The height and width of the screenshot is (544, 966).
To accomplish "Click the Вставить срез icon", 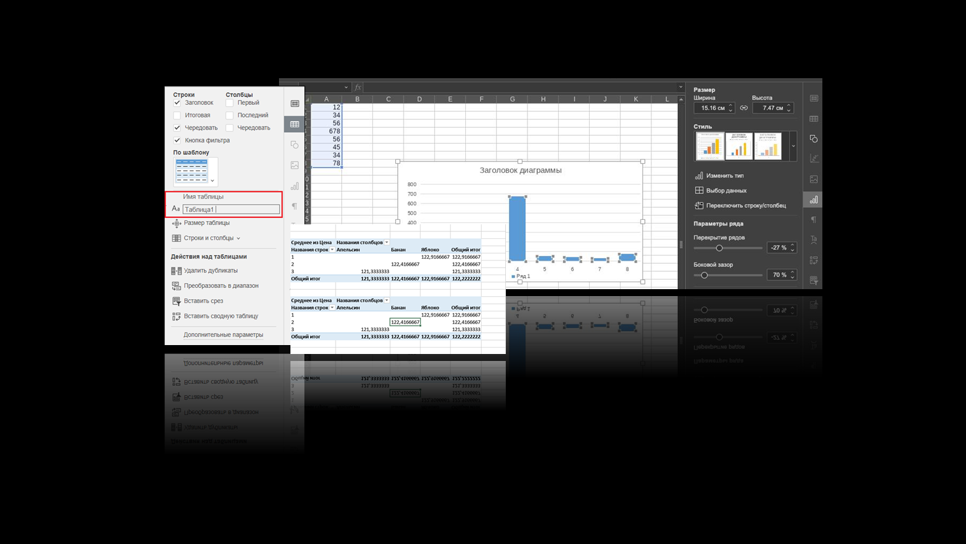I will [x=177, y=301].
